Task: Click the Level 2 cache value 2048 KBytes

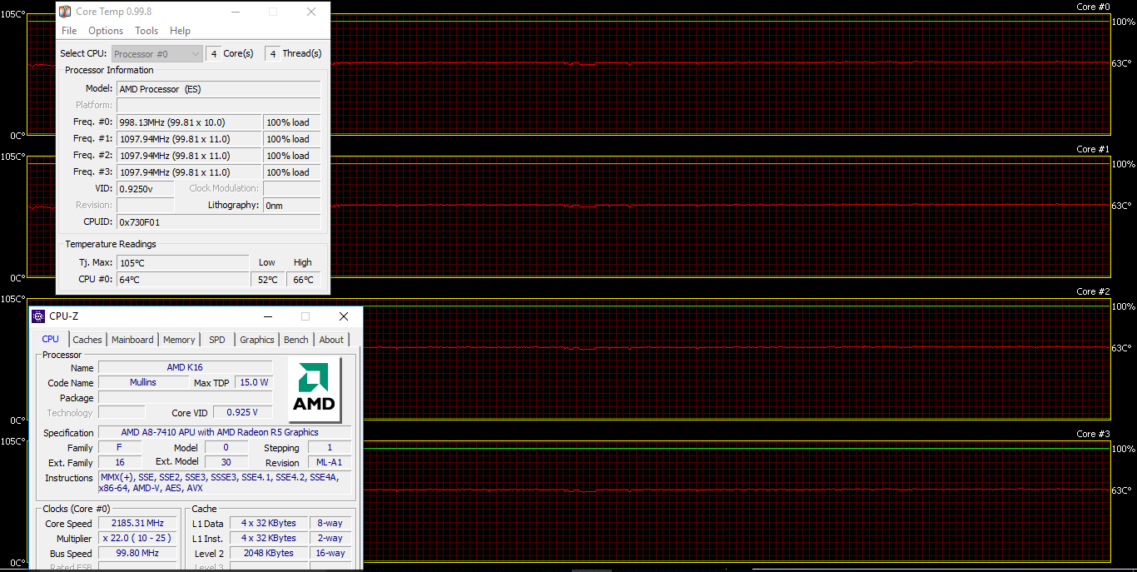Action: (x=268, y=553)
